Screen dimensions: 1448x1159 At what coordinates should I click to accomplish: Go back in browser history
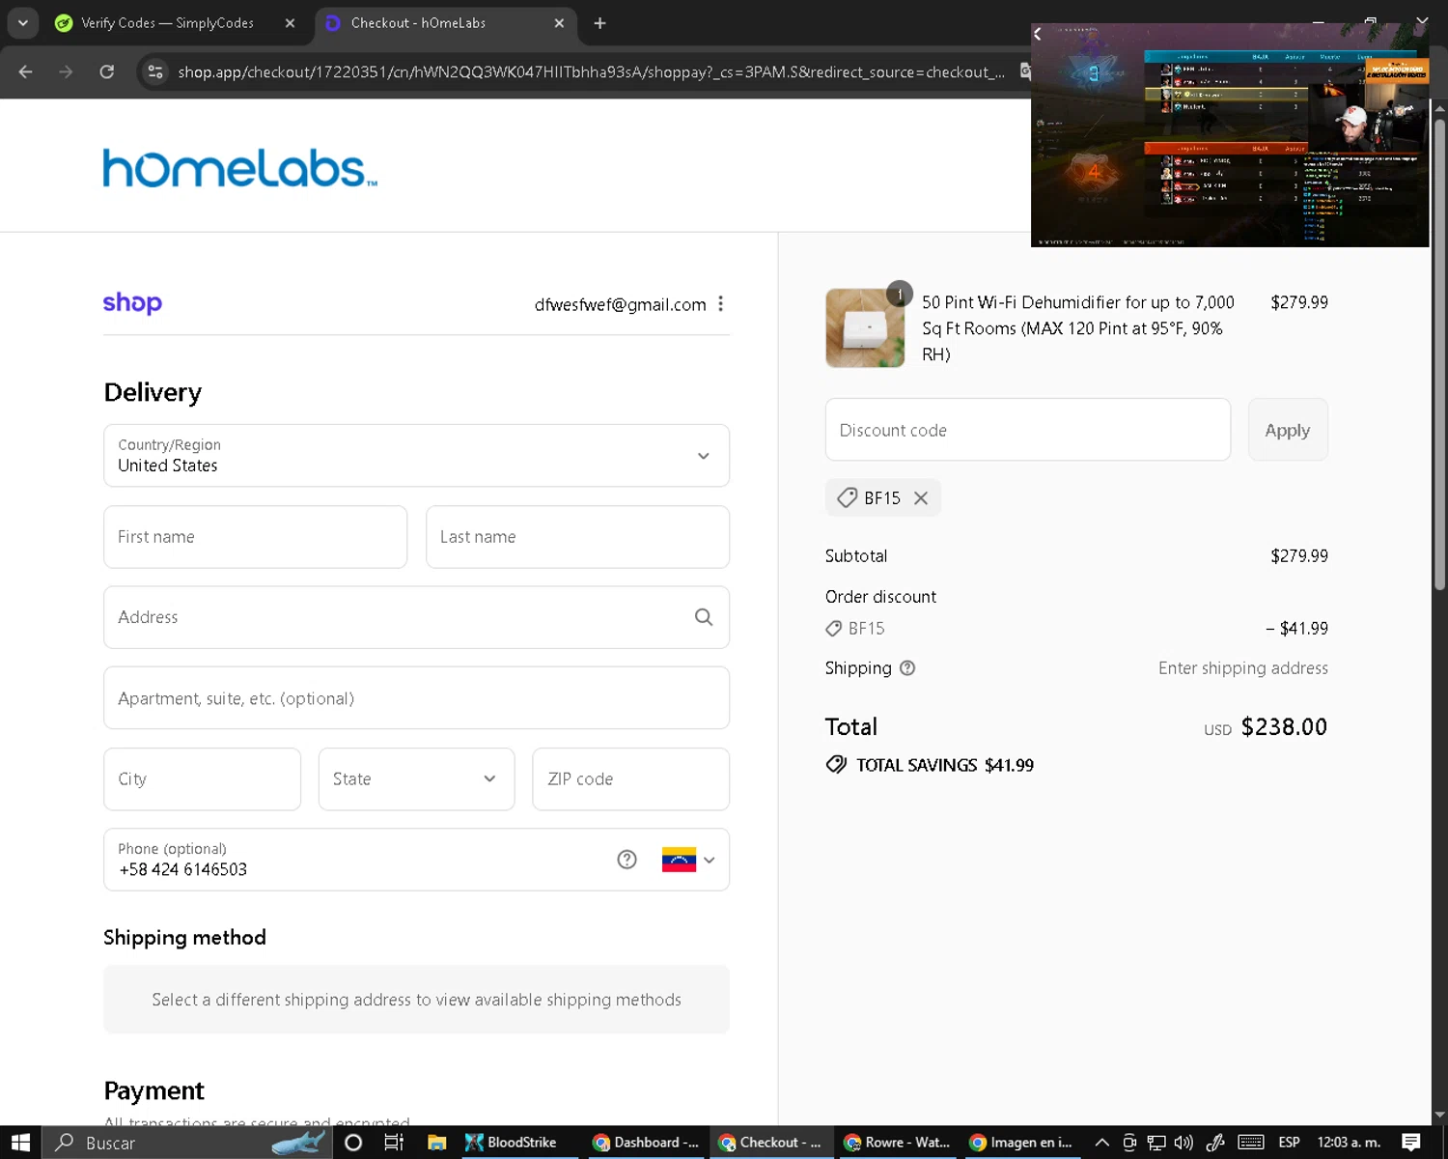click(x=26, y=71)
